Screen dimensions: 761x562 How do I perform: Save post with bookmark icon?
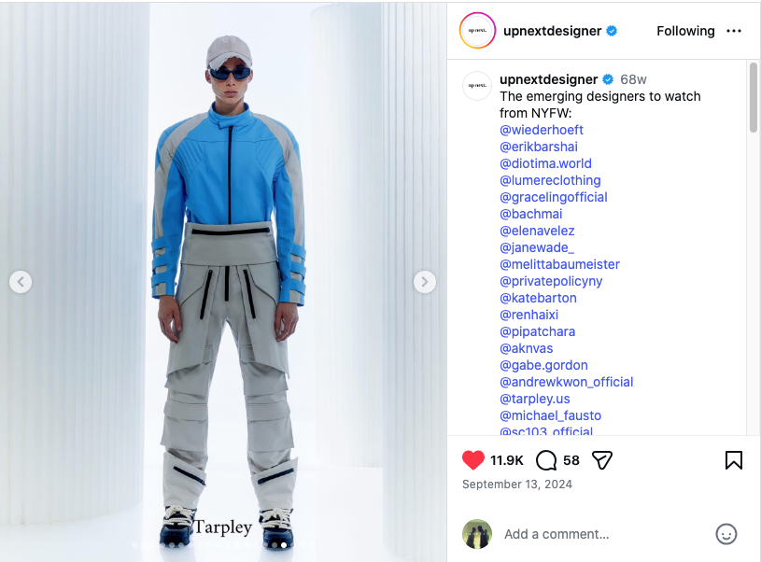pos(733,460)
